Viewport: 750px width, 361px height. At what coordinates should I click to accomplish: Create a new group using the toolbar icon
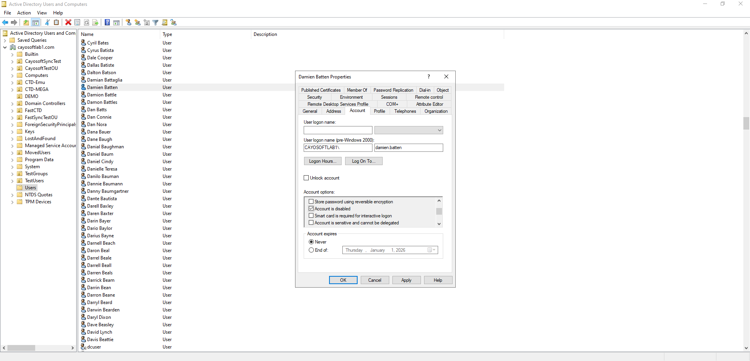pyautogui.click(x=137, y=22)
